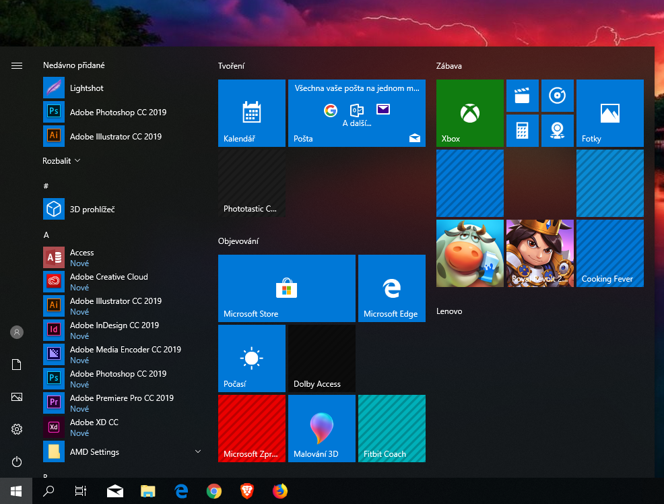Open the Cooking Fever tile
Image resolution: width=664 pixels, height=504 pixels.
[610, 253]
